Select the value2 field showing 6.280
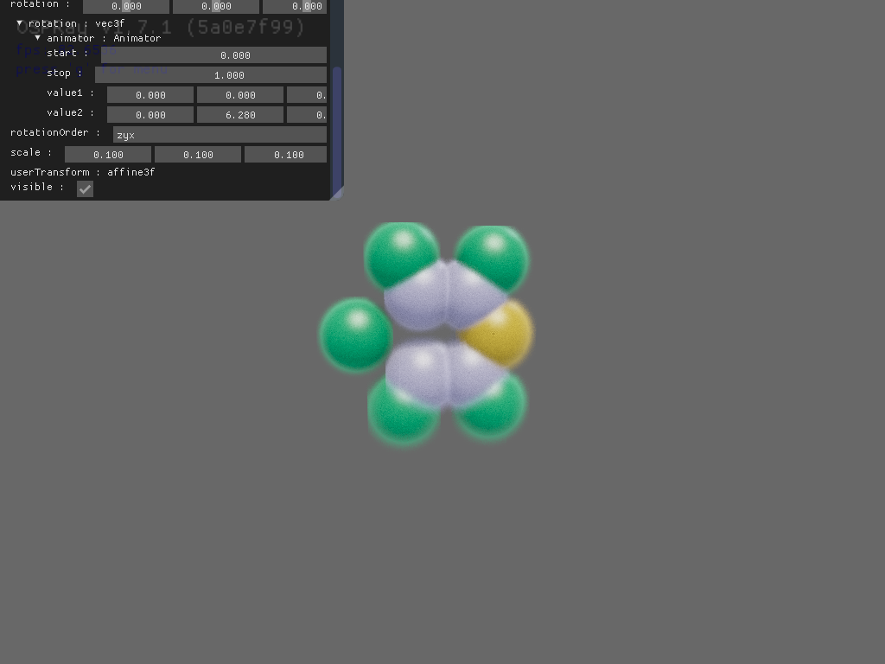885x664 pixels. click(x=239, y=114)
